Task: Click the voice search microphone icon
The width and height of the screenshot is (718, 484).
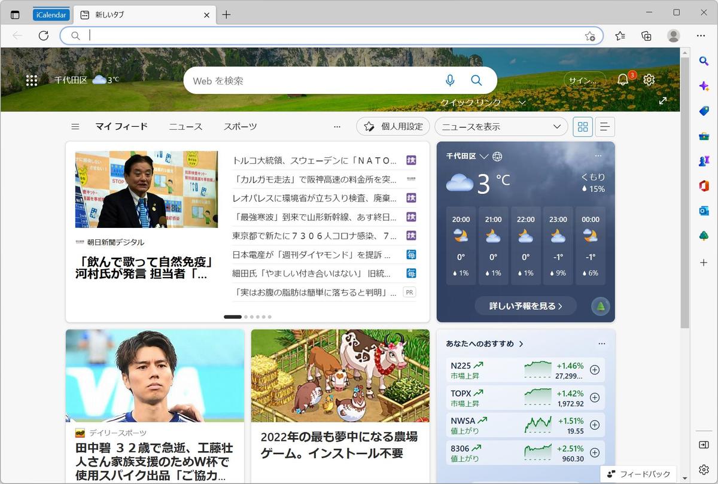Action: [450, 80]
